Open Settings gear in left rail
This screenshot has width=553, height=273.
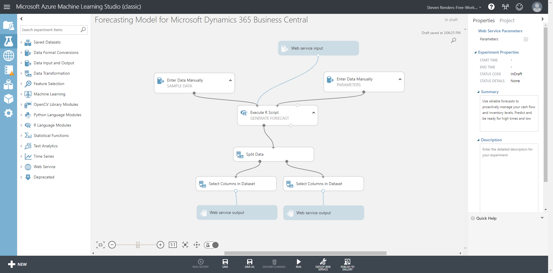pos(8,113)
